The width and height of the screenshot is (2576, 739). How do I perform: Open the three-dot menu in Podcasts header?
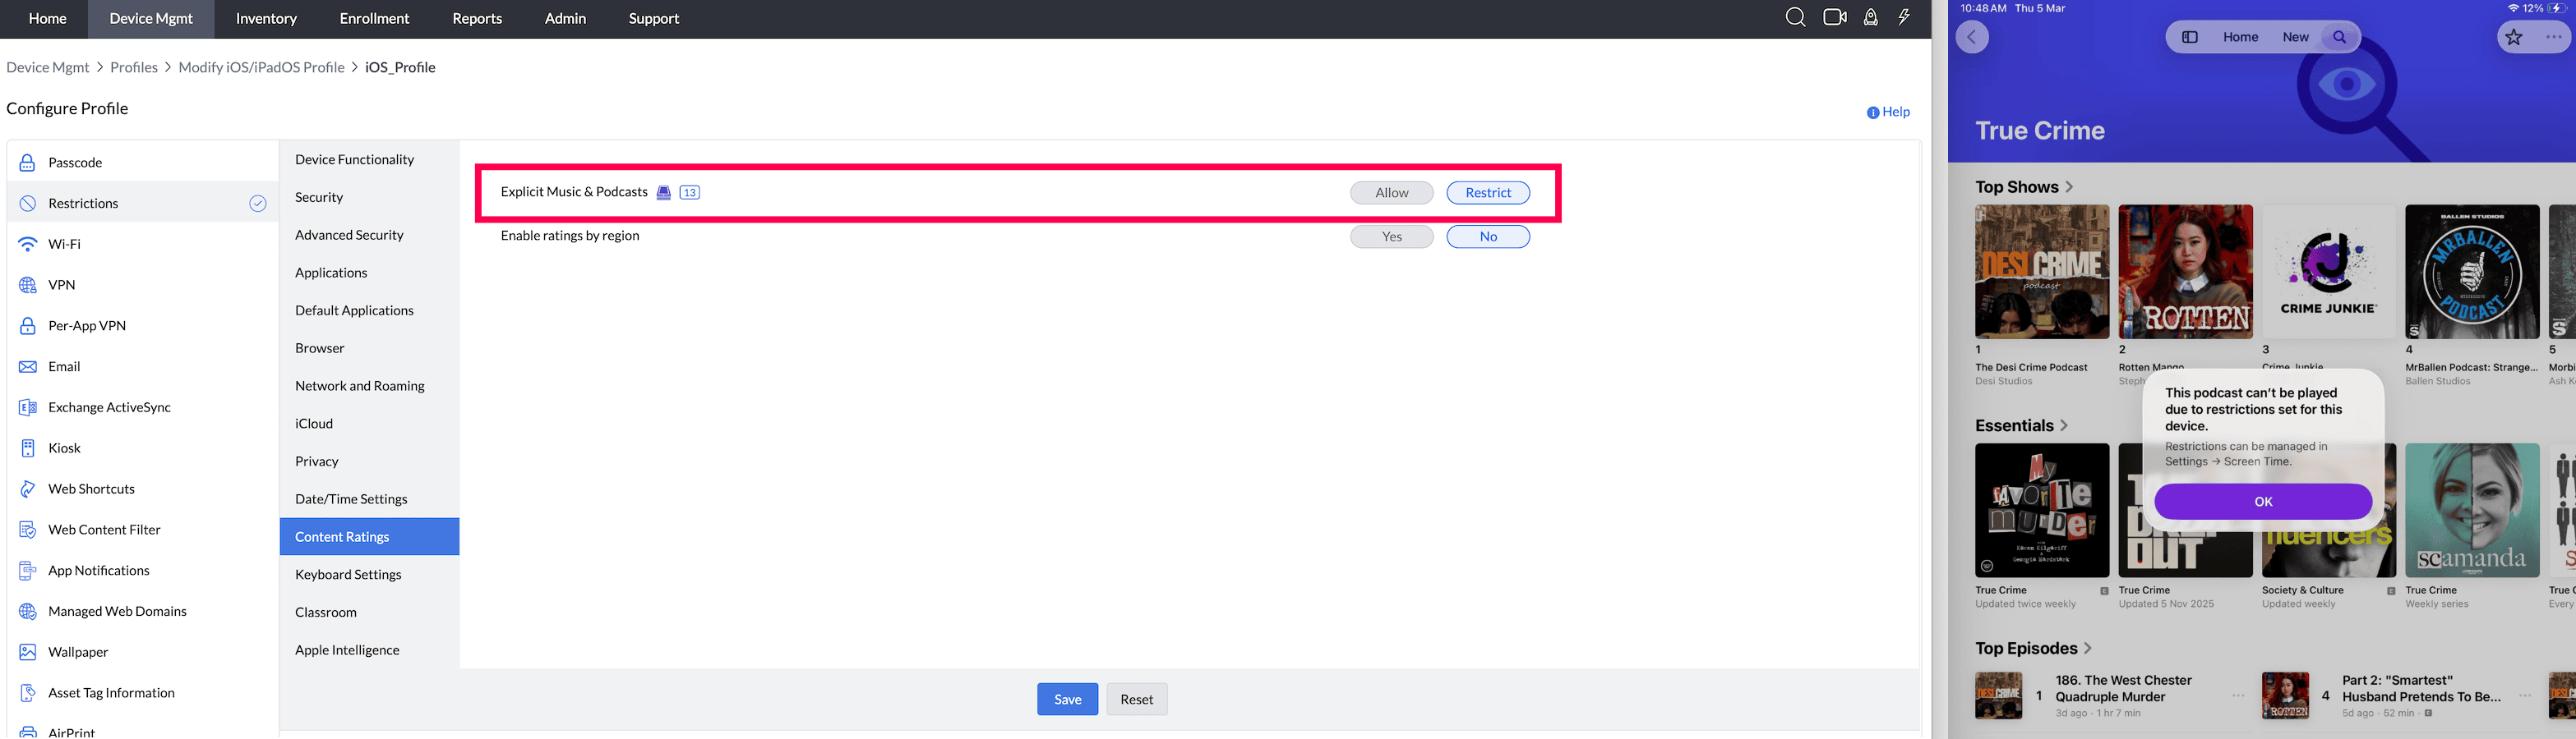pyautogui.click(x=2554, y=38)
